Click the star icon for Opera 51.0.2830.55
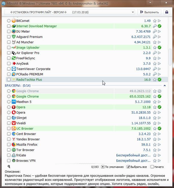Image resolution: width=174 pixels, height=188 pixels. pos(155,113)
